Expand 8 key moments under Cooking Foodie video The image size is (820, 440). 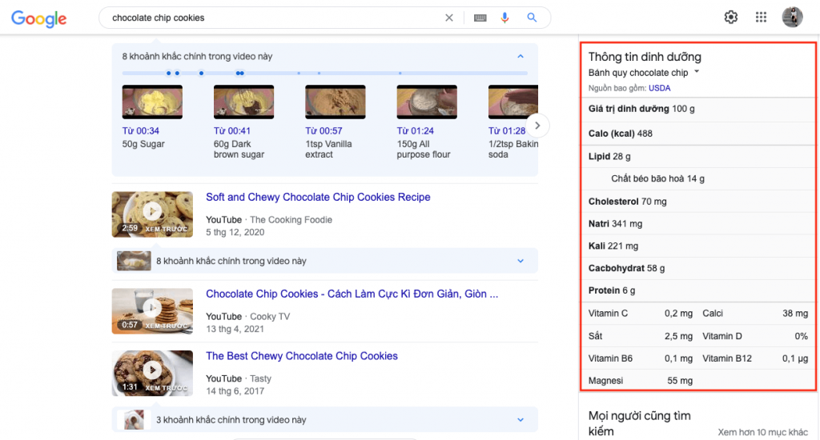(325, 261)
